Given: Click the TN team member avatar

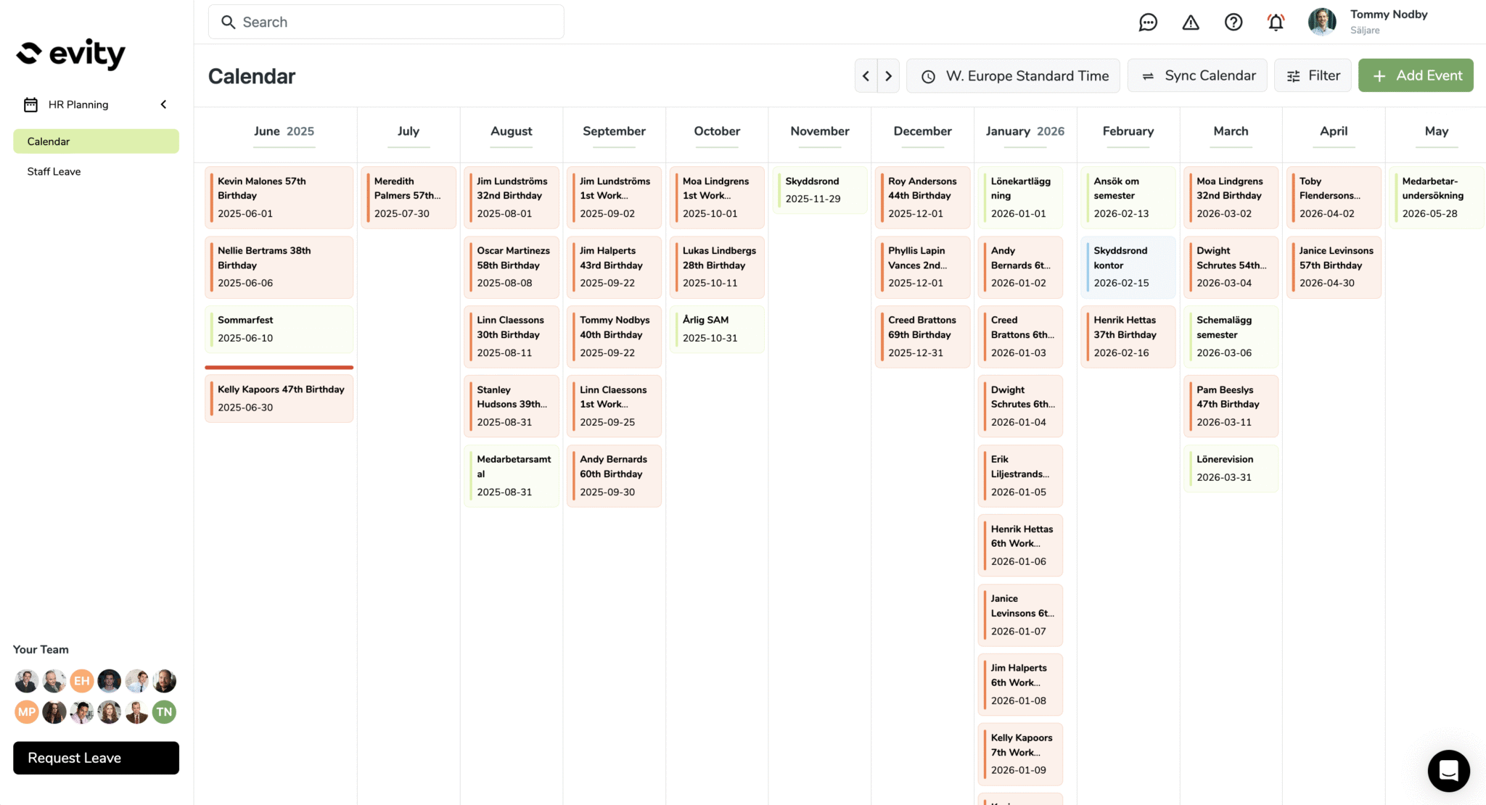Looking at the screenshot, I should [164, 712].
